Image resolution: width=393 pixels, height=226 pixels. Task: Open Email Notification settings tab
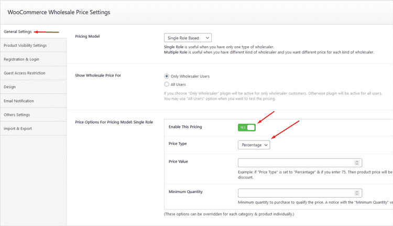[x=33, y=101]
